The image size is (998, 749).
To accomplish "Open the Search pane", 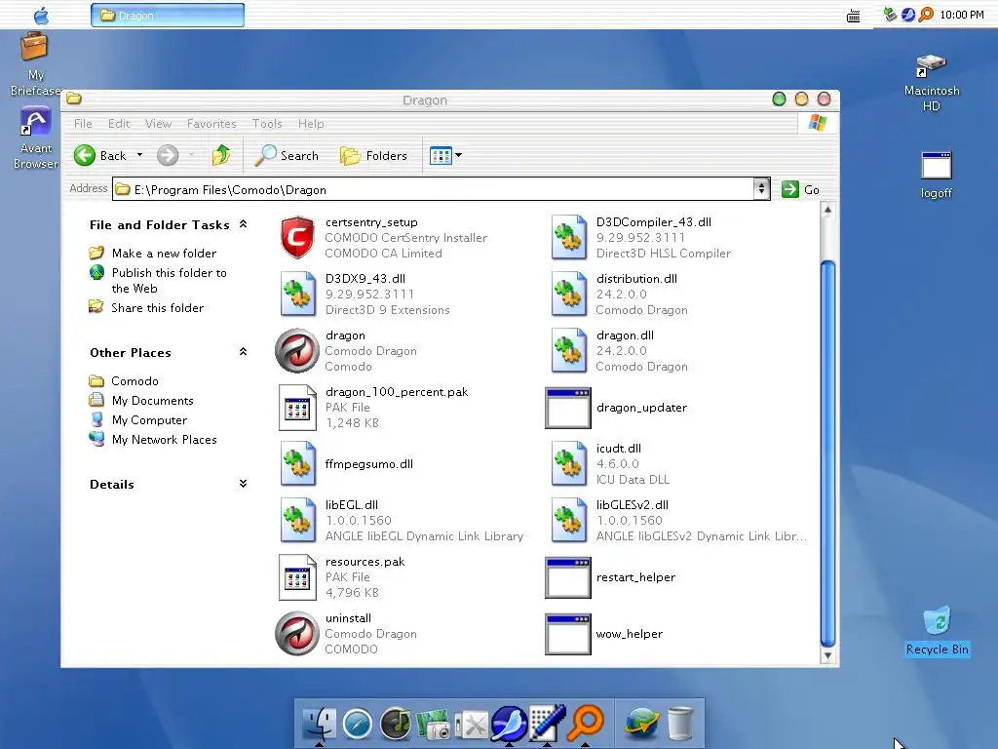I will [x=287, y=155].
